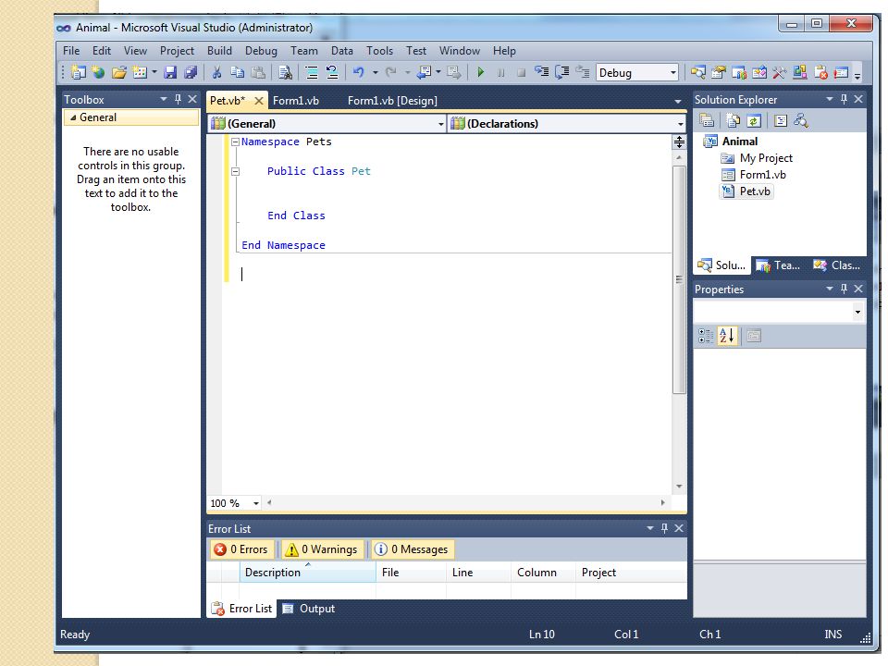Open the 100 % zoom dropdown
The width and height of the screenshot is (888, 666).
point(256,503)
